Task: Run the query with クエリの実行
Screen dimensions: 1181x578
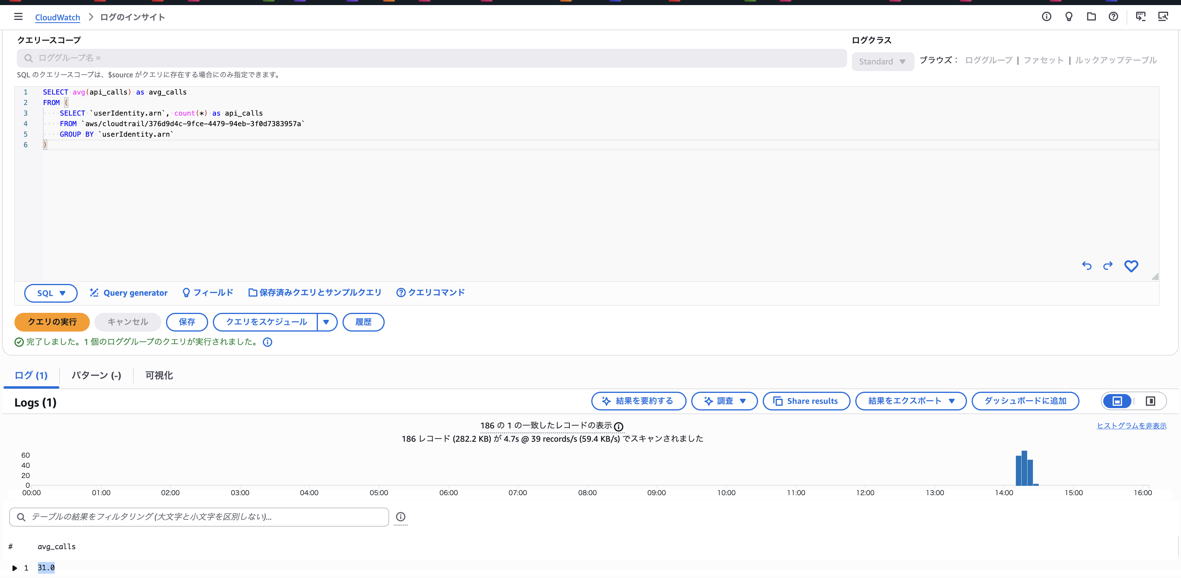Action: (52, 322)
